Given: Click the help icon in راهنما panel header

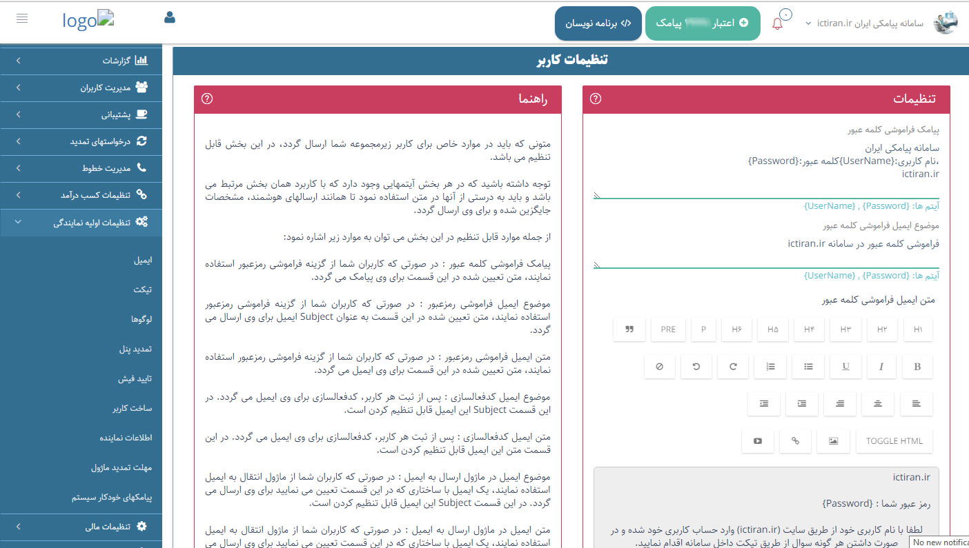Looking at the screenshot, I should tap(207, 99).
